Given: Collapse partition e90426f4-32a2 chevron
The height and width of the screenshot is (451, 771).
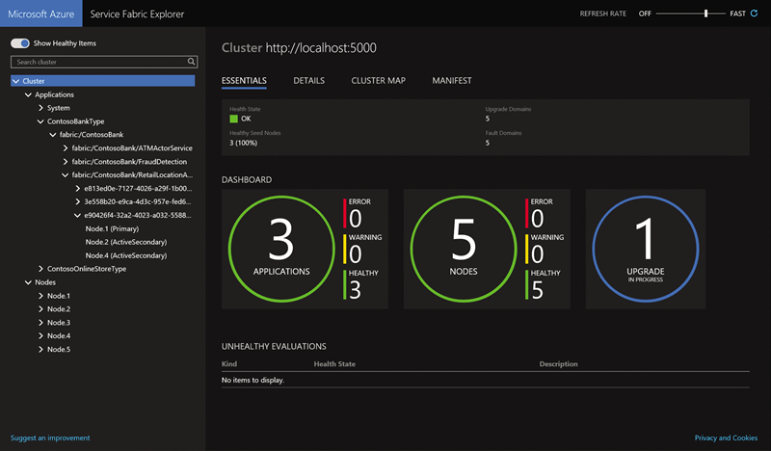Looking at the screenshot, I should click(x=77, y=216).
